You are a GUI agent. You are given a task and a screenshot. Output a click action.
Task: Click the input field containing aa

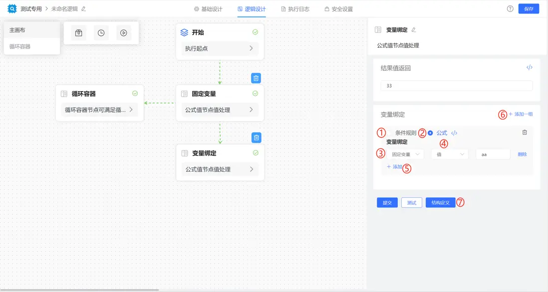[493, 154]
